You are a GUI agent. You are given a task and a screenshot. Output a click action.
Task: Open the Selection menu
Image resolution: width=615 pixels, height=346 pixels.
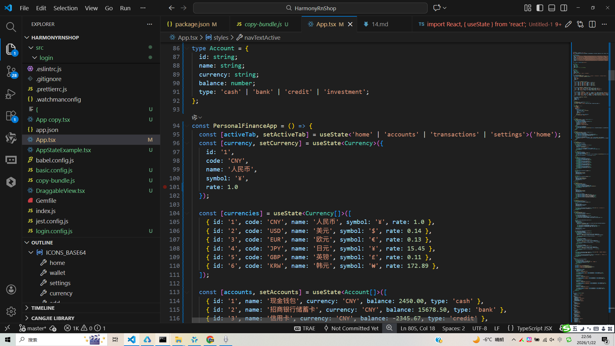(65, 8)
